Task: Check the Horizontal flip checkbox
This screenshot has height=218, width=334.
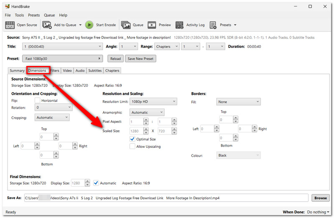Action: tap(37, 100)
